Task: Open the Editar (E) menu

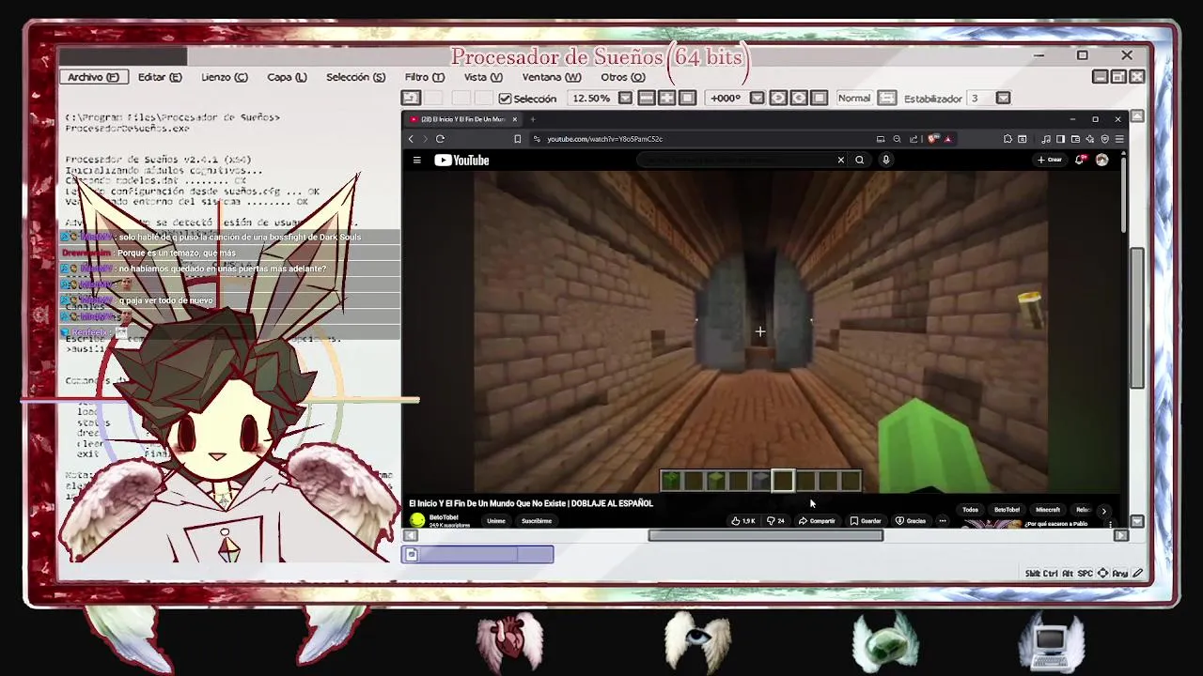Action: (160, 77)
